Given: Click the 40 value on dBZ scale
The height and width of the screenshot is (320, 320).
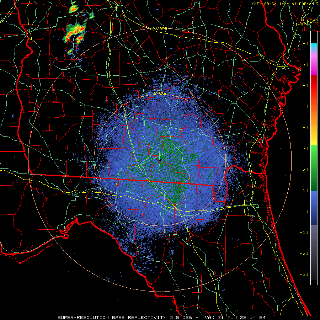Looking at the screenshot, I should tap(305, 128).
